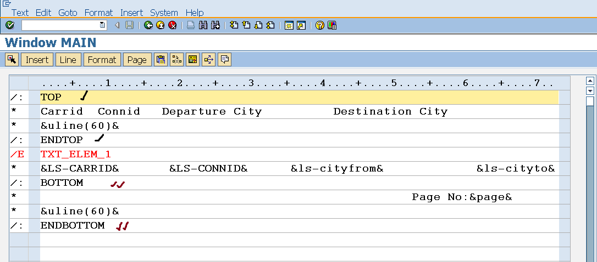Click the yellow Exit up-arrow icon
Viewport: 597px width, 262px height.
161,25
